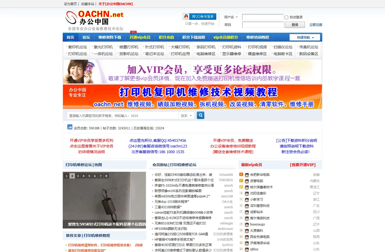Screen dimensions: 385x252
Task: Click avatar icon beside 小新学习
Action: click(x=247, y=200)
